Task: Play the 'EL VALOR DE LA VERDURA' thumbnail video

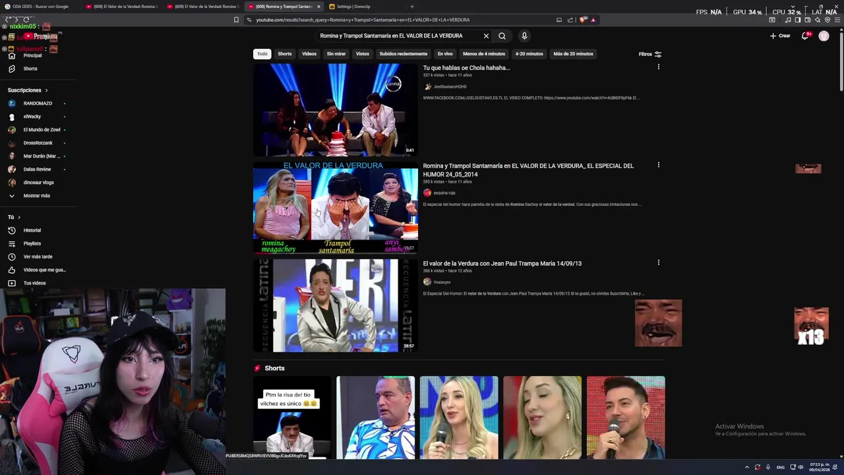Action: (336, 208)
